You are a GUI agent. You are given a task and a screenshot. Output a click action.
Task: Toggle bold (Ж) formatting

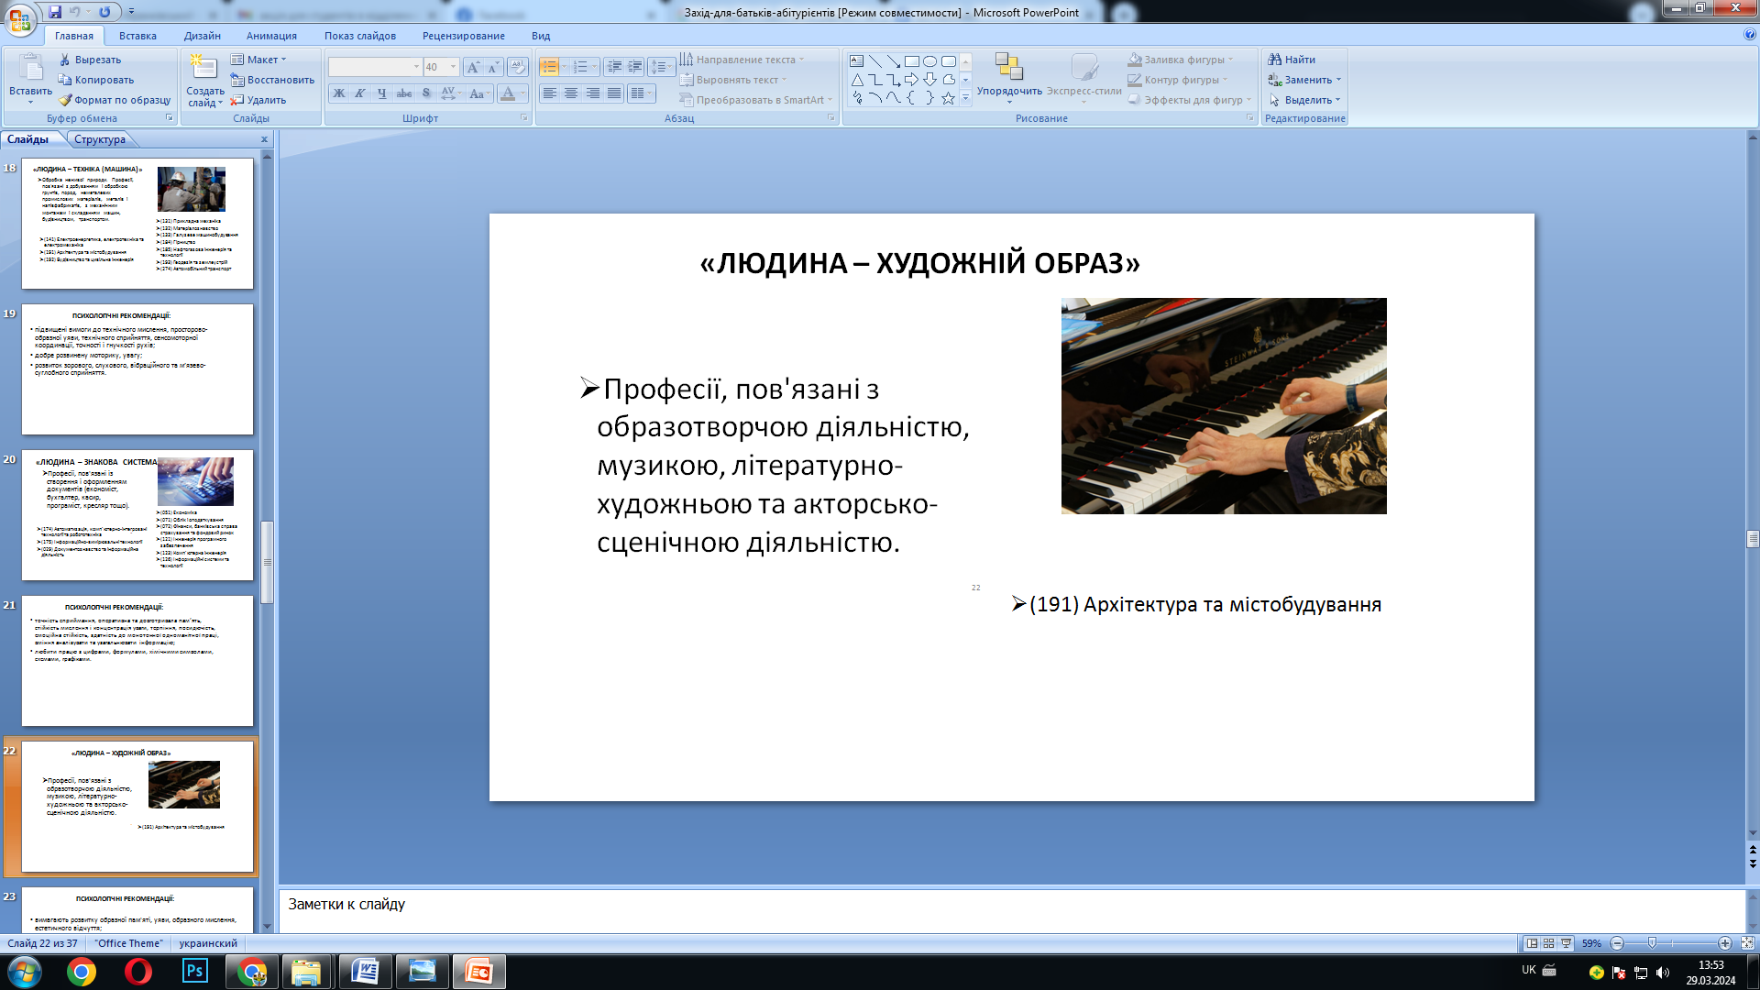pyautogui.click(x=339, y=93)
